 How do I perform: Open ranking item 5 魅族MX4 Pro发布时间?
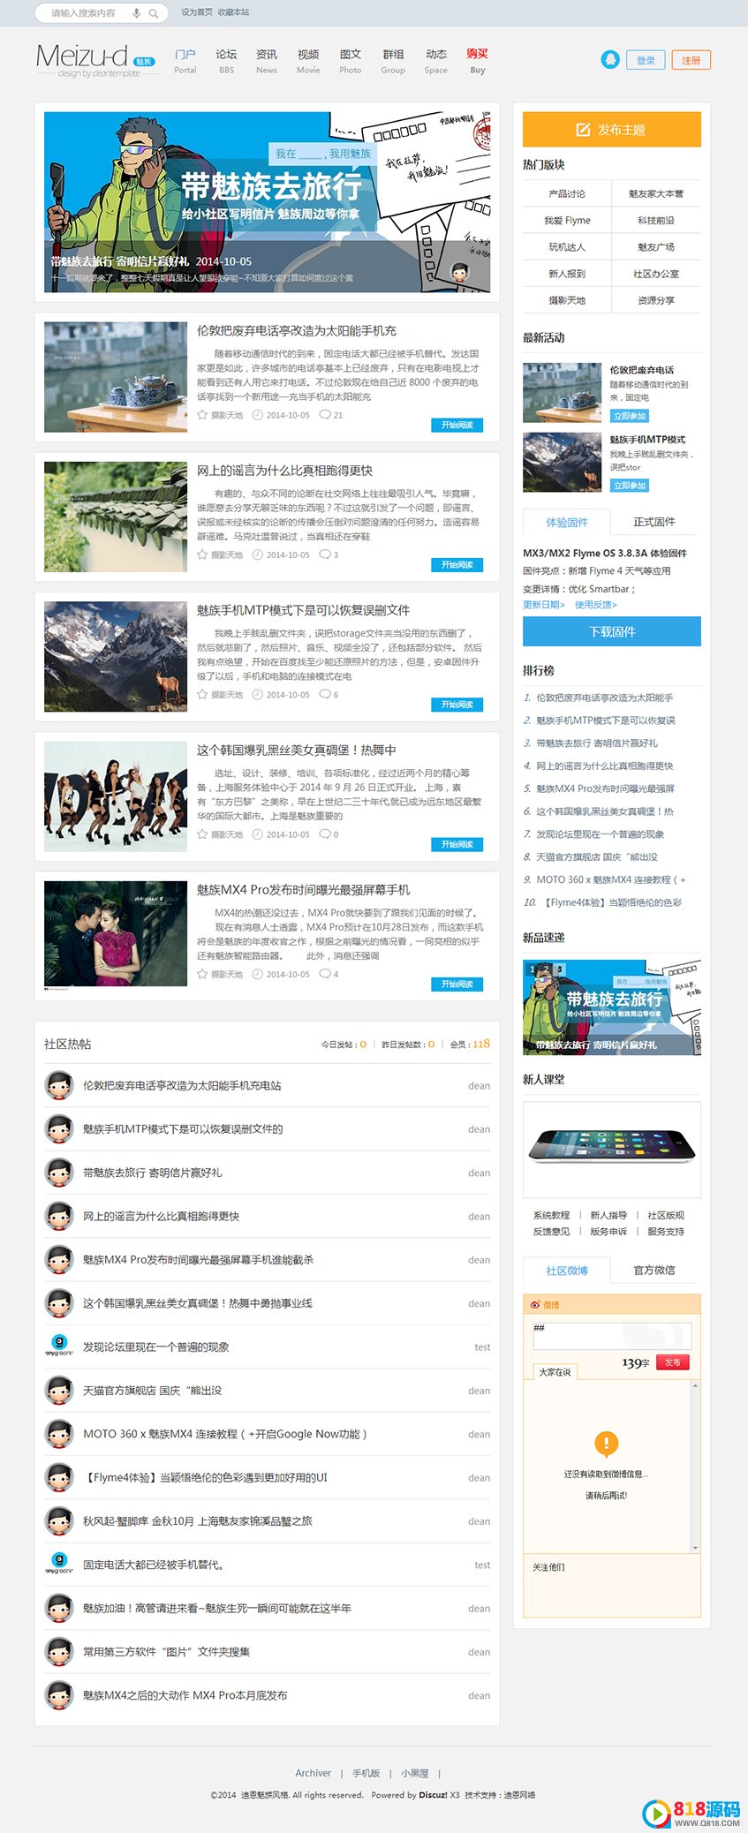pyautogui.click(x=605, y=788)
